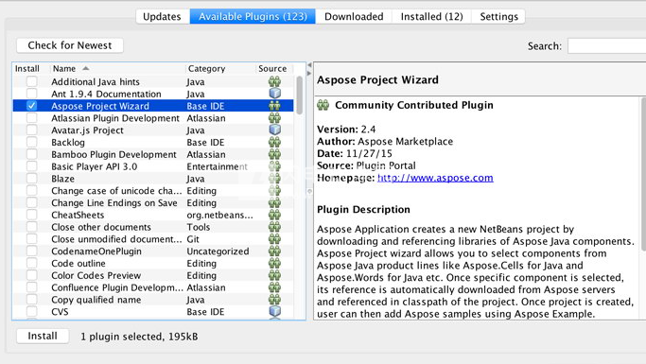Click source icon for Copy qualified name
The width and height of the screenshot is (646, 364).
[275, 300]
